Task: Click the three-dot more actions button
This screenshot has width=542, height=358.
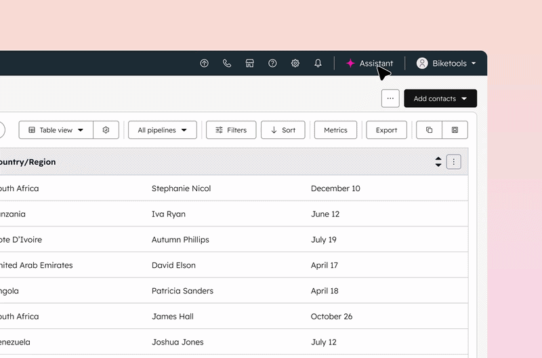Action: tap(390, 98)
